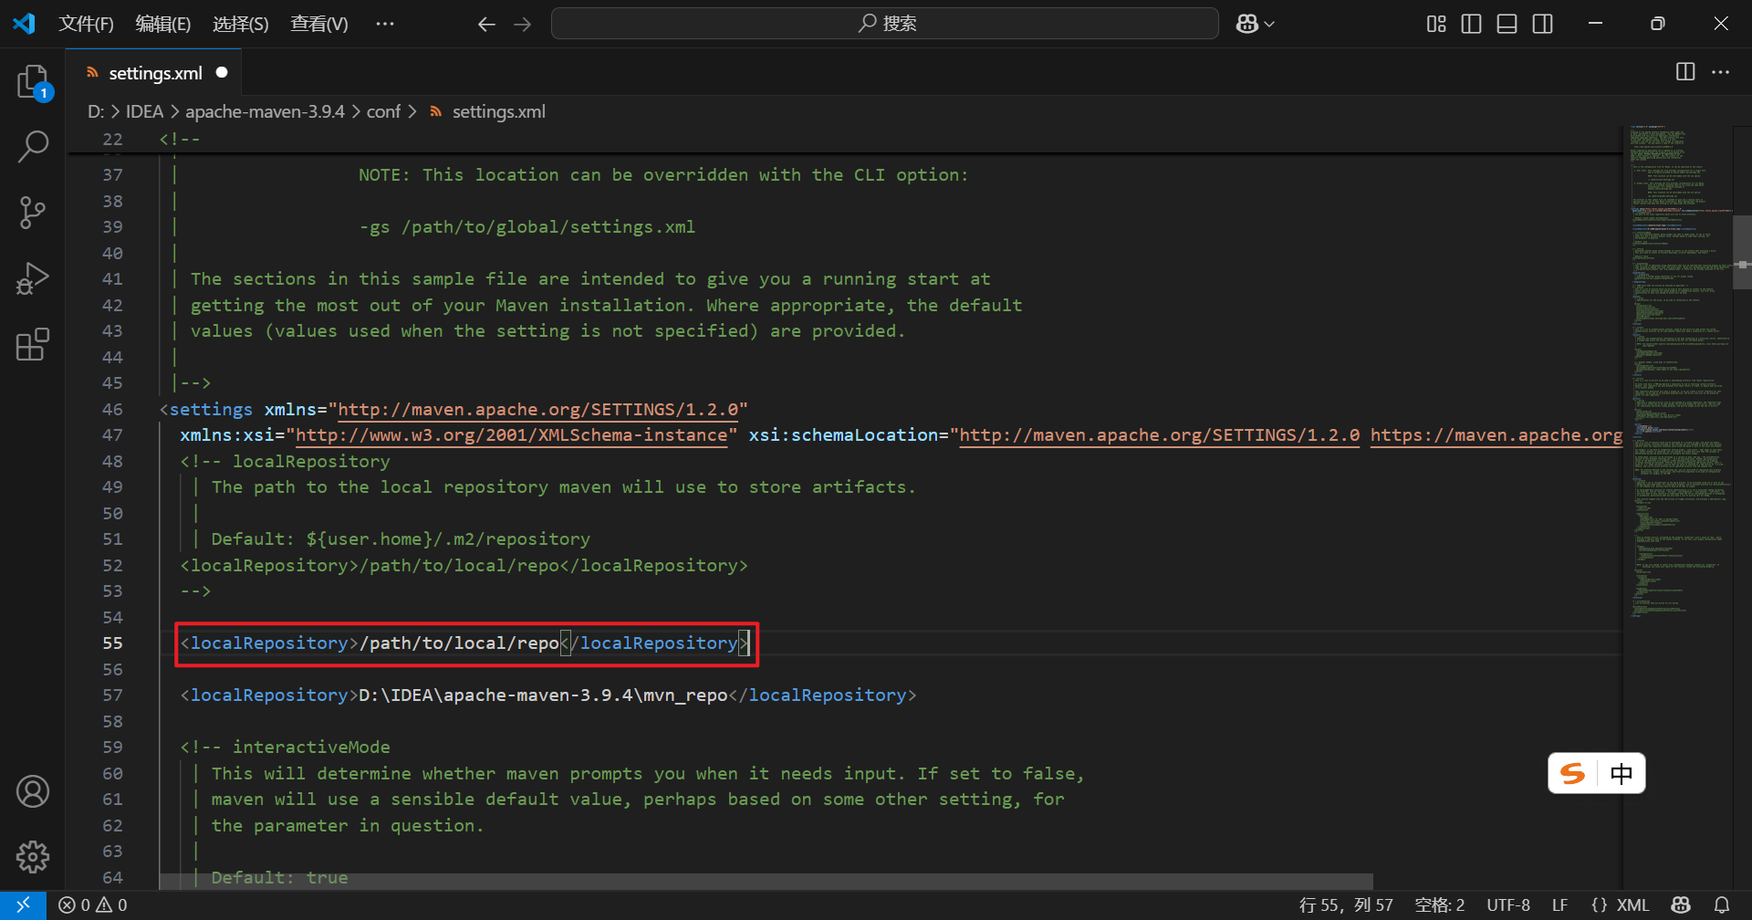The height and width of the screenshot is (920, 1752).
Task: Go forward with the right arrow
Action: pos(523,24)
